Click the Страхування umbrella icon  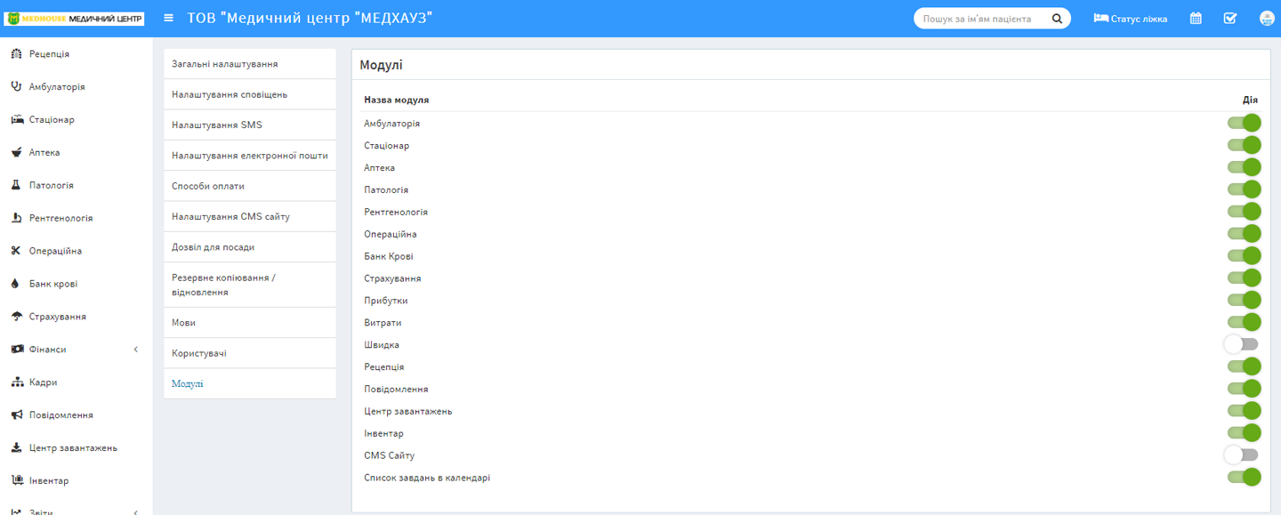tap(16, 317)
